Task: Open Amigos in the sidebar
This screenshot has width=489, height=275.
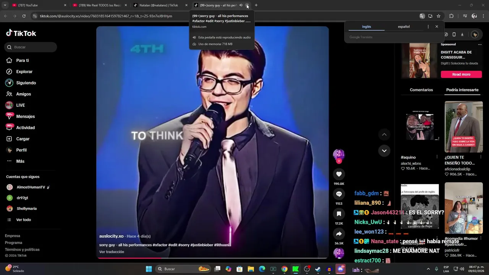Action: pos(23,94)
